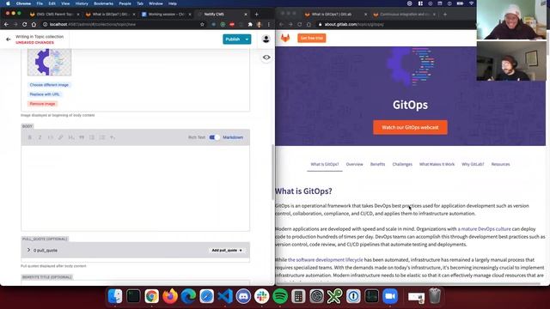Select the Challenges tab on the GitOps page

click(402, 164)
